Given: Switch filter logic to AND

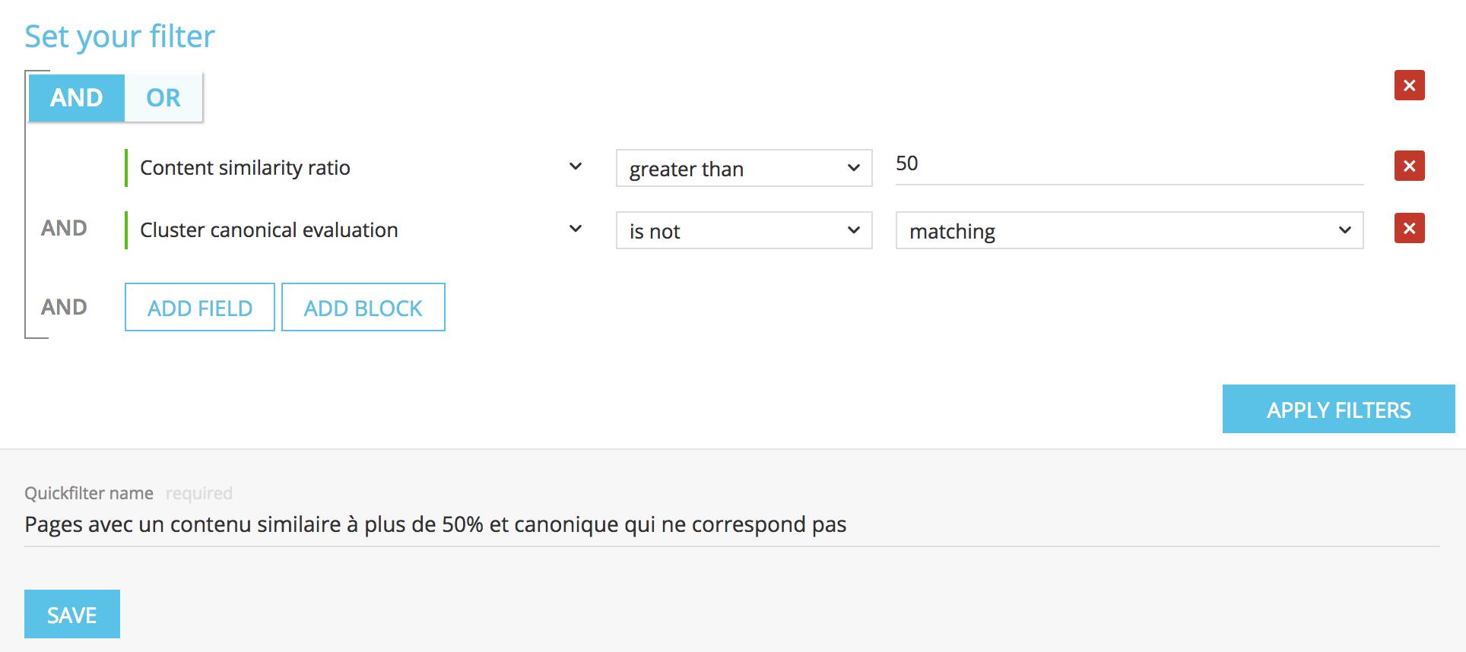Looking at the screenshot, I should tap(77, 98).
